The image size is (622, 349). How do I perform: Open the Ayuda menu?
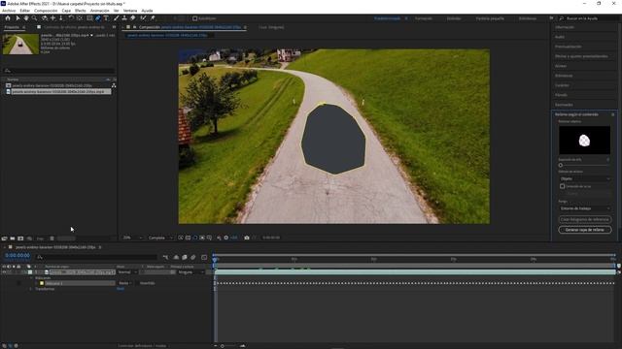click(147, 11)
